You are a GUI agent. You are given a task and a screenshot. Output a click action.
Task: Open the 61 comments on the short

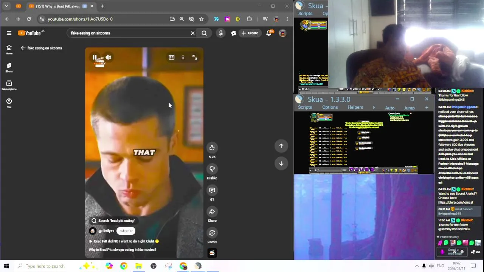pos(212,190)
